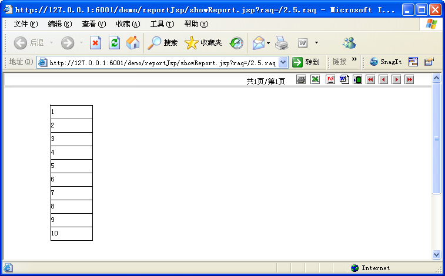
Task: Open the 查看(V) menu
Action: pos(94,24)
